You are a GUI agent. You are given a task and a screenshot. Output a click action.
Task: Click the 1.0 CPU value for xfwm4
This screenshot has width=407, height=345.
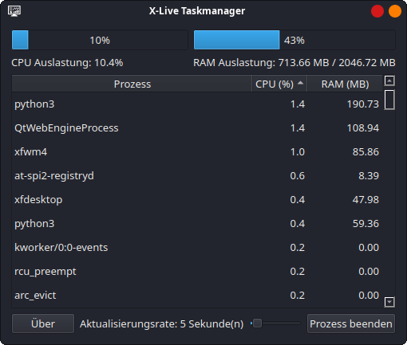click(x=298, y=152)
